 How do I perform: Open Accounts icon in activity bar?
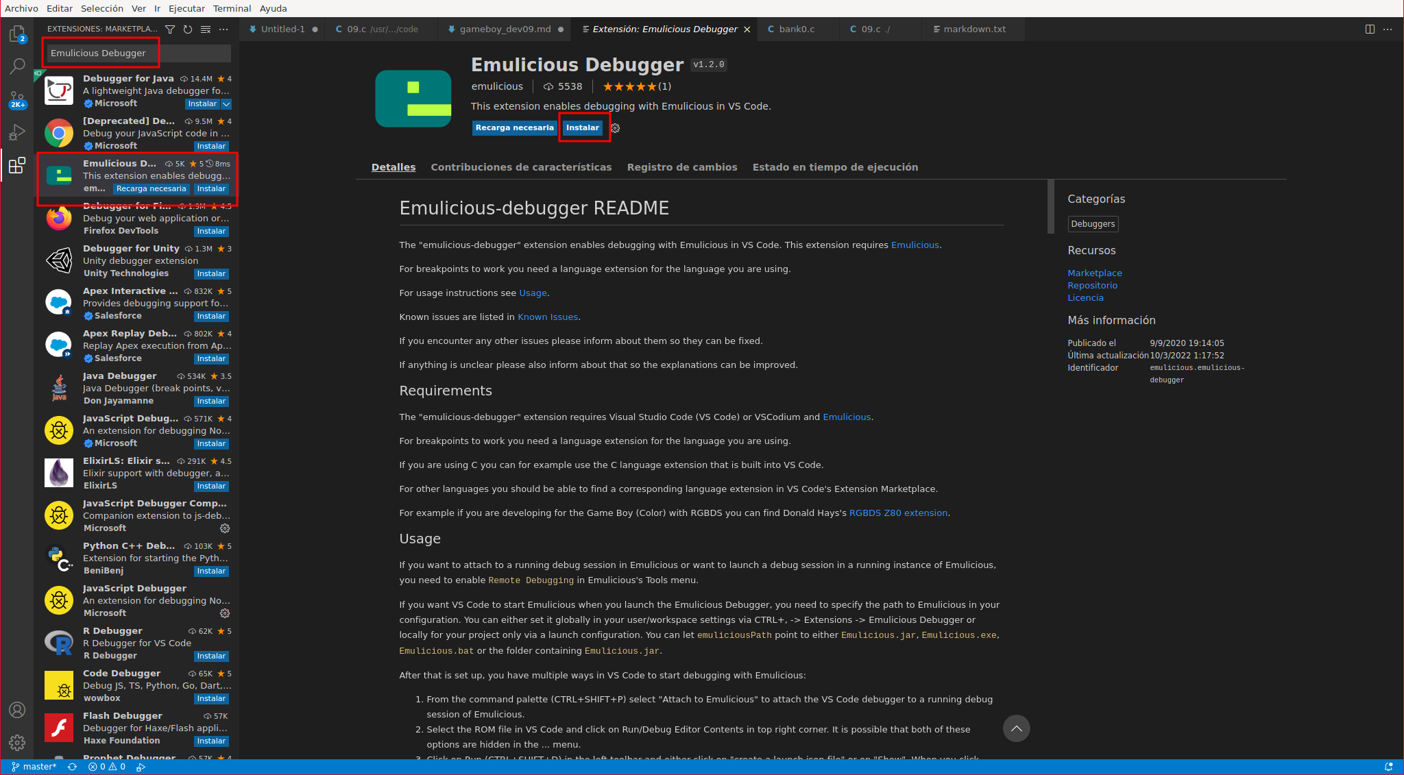pos(17,710)
